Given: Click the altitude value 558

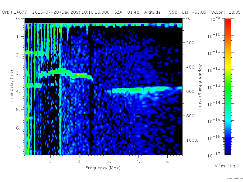Looking at the screenshot, I should point(173,12).
